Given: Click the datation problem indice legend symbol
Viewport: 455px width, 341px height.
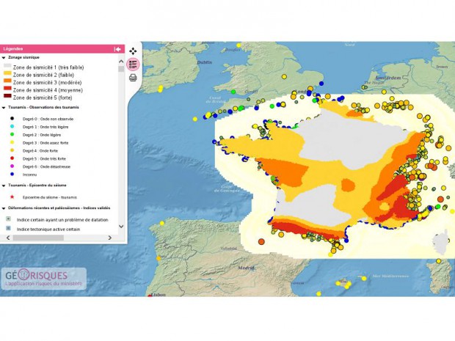Looking at the screenshot, I should [8, 219].
